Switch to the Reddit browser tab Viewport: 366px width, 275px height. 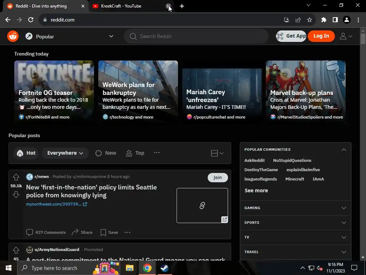tap(45, 6)
